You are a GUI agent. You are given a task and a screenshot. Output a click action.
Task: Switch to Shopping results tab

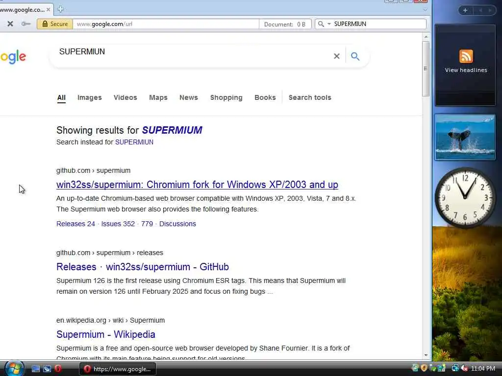[226, 97]
